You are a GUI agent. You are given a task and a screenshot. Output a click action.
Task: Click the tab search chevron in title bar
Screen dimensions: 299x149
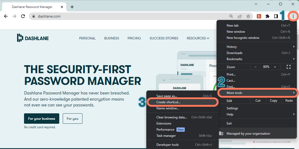coord(256,4)
